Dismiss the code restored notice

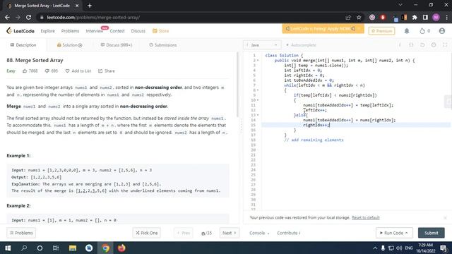coord(445,218)
